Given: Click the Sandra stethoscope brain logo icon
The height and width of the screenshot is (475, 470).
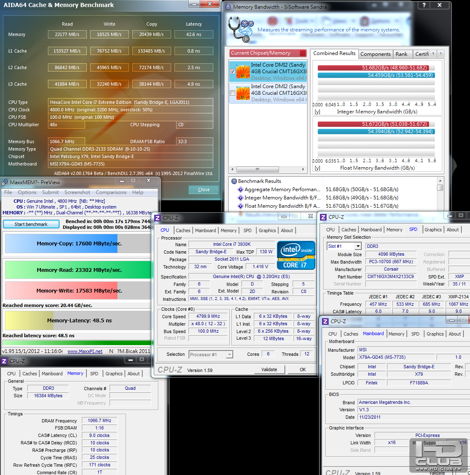Looking at the screenshot, I should (x=241, y=29).
